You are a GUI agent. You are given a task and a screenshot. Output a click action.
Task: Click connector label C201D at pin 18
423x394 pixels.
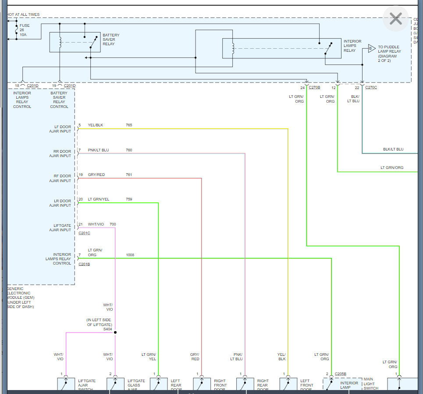tap(32, 86)
